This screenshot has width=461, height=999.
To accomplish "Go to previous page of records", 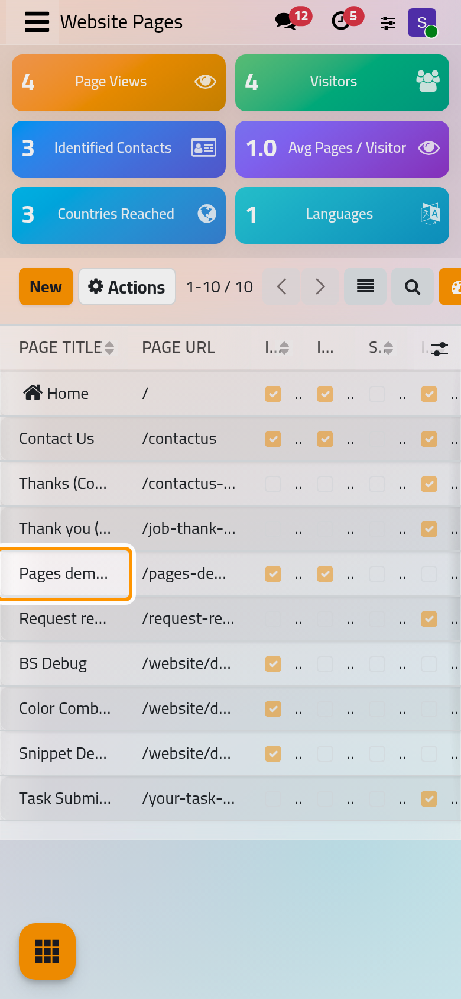I will (281, 286).
